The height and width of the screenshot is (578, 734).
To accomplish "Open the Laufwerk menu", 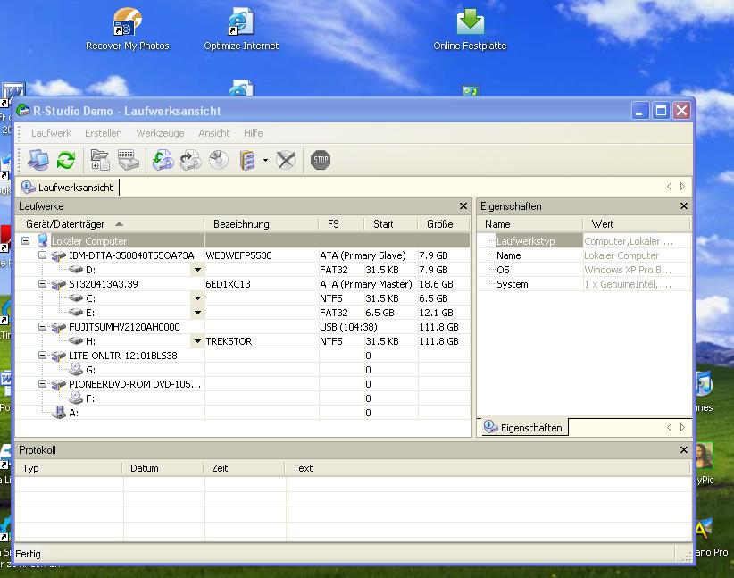I will (x=51, y=133).
